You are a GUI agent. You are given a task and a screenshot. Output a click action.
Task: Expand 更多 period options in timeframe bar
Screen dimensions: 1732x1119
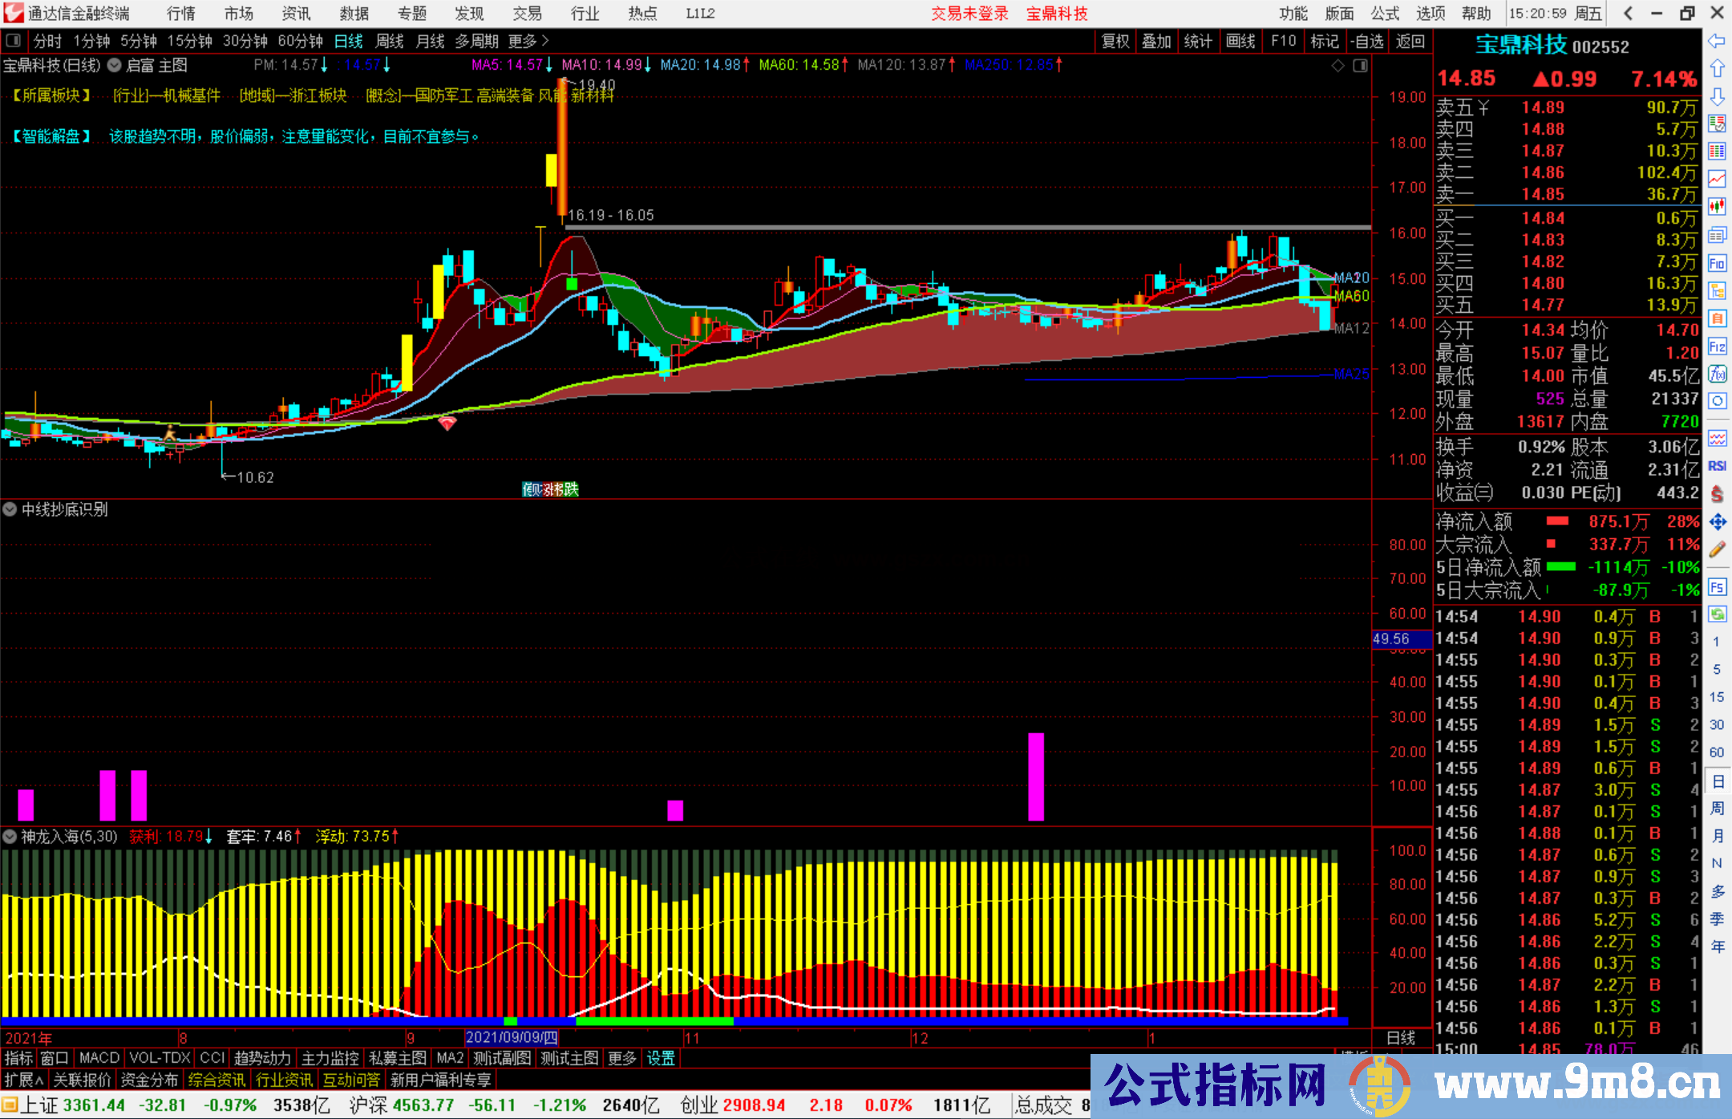[x=528, y=41]
